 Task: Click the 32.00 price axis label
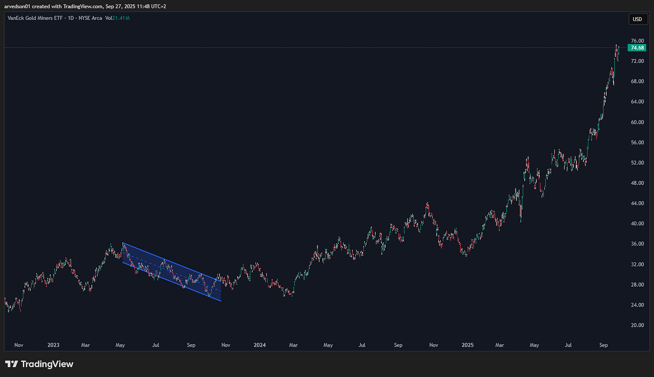637,264
